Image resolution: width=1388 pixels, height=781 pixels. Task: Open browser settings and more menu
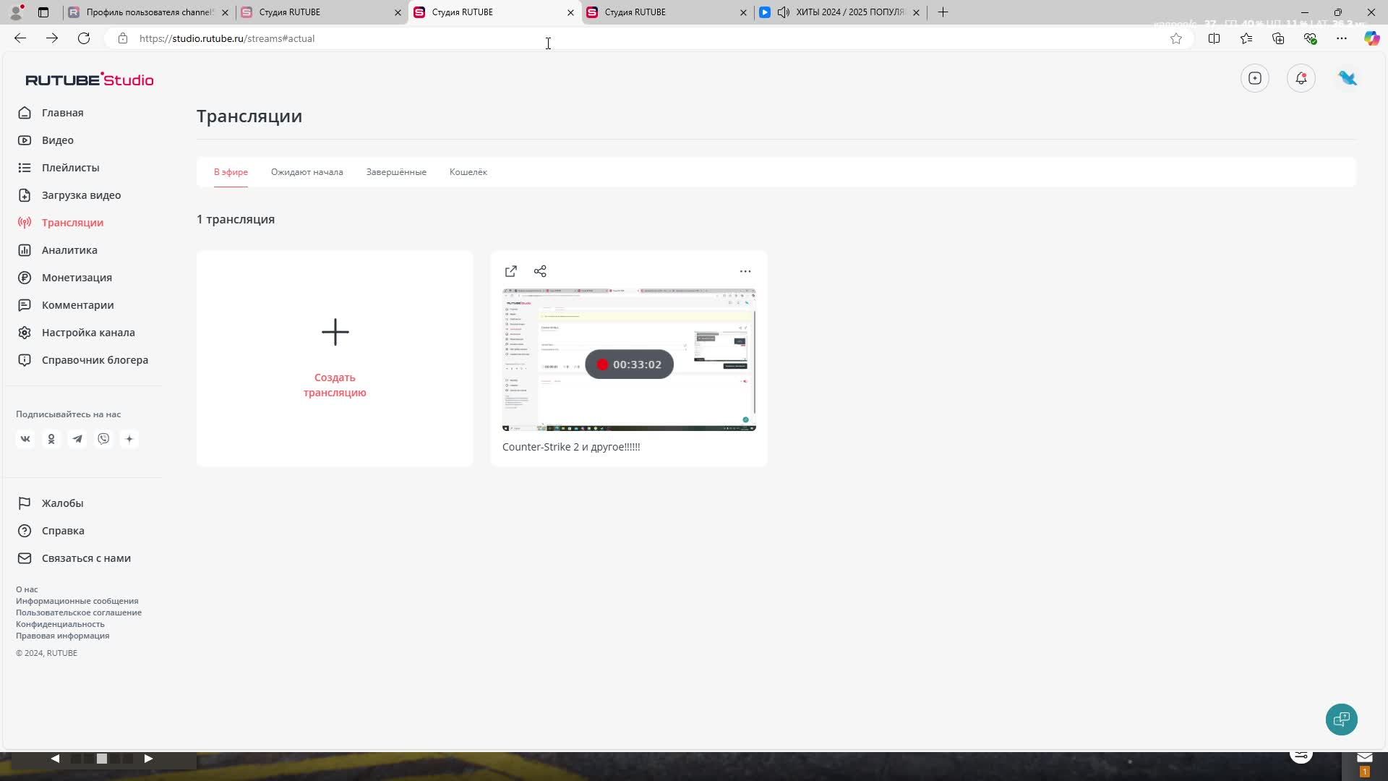1342,38
